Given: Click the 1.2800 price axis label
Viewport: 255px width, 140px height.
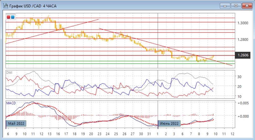Looking at the screenshot, I should [242, 39].
